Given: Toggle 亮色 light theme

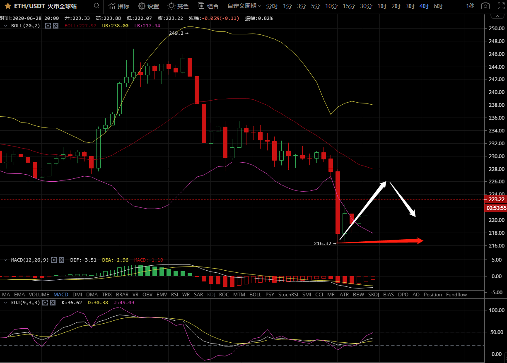Looking at the screenshot, I should point(178,6).
